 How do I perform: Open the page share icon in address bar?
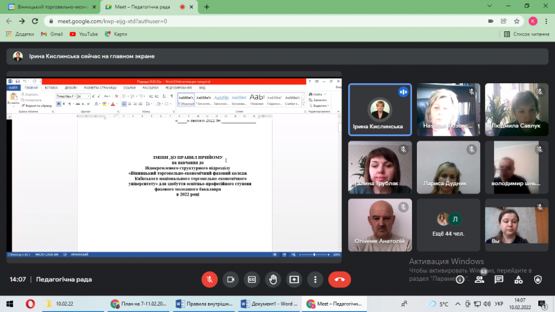coord(504,21)
